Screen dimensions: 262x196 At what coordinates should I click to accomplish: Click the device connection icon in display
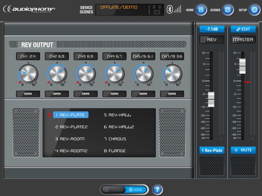click(157, 9)
